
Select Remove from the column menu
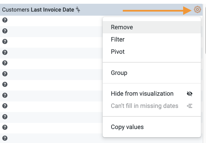coord(152,27)
